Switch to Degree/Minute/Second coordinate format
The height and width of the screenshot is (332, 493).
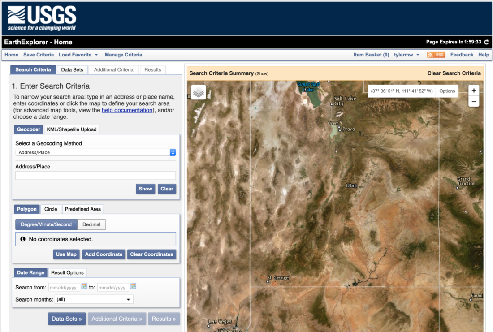46,224
